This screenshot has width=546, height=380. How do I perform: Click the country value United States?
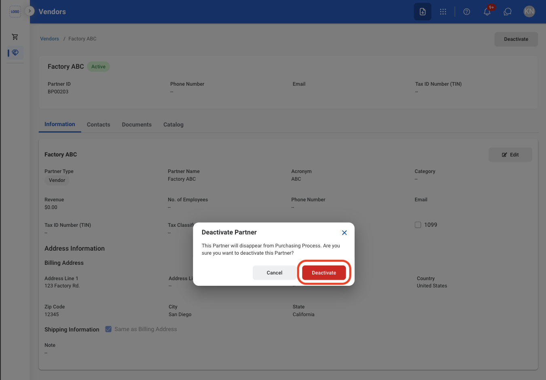point(432,286)
